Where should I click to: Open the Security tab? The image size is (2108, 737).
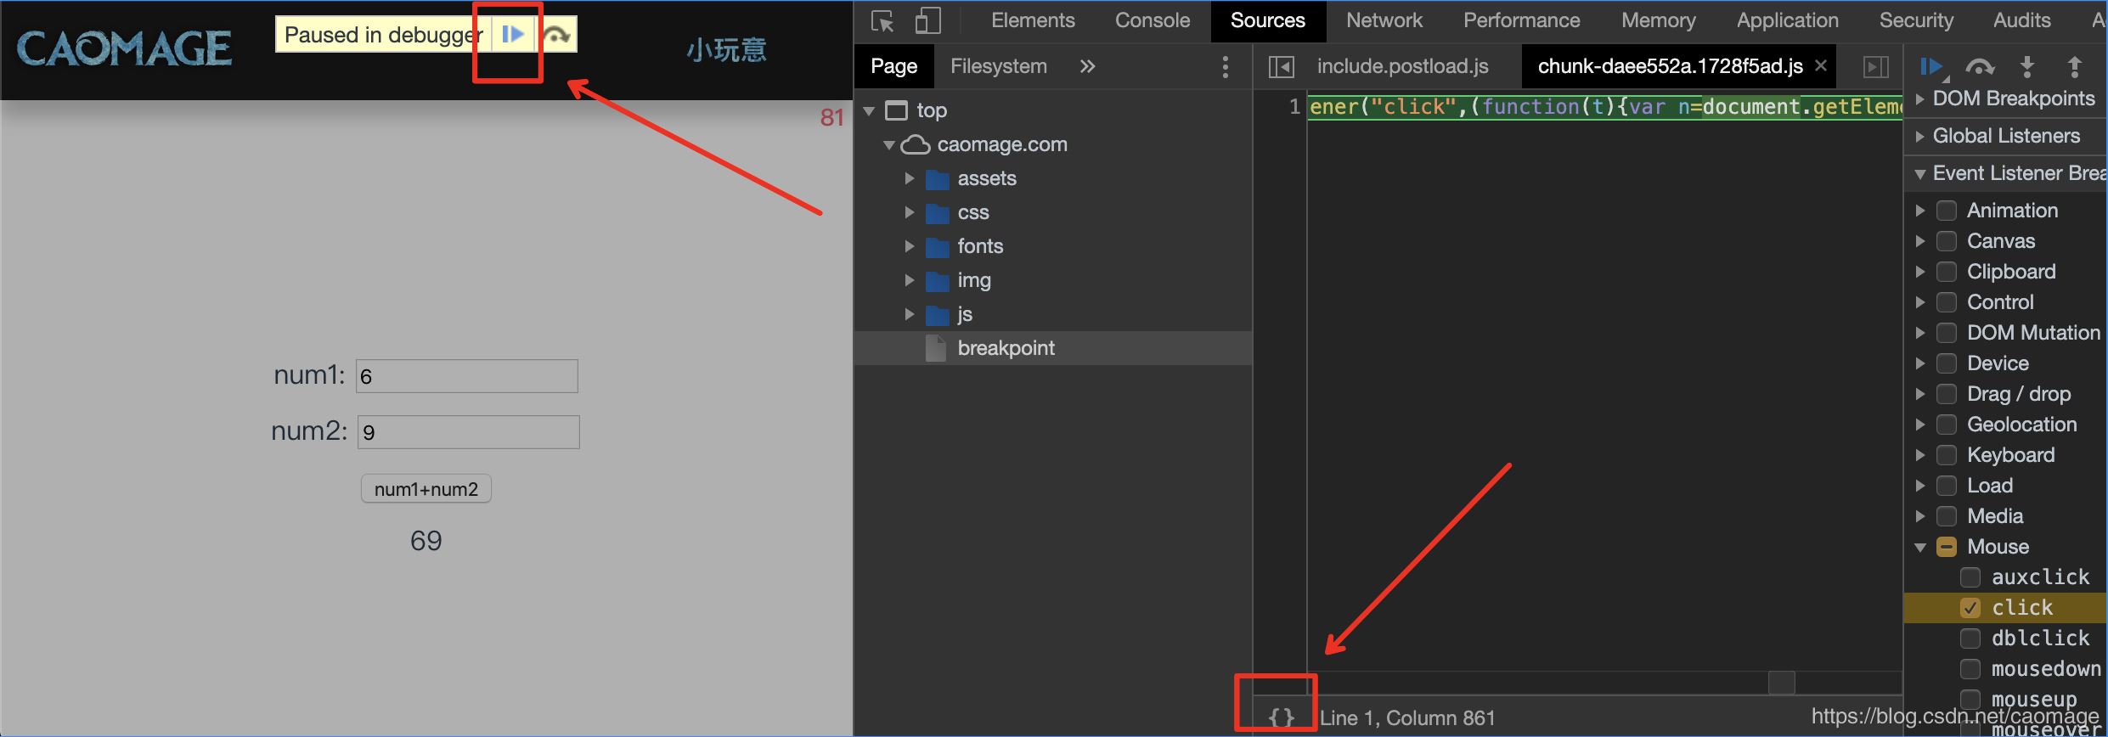tap(1916, 20)
